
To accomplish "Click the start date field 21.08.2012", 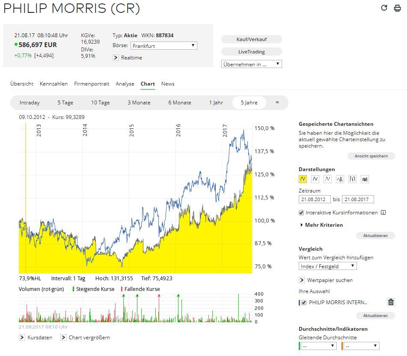I will (315, 199).
